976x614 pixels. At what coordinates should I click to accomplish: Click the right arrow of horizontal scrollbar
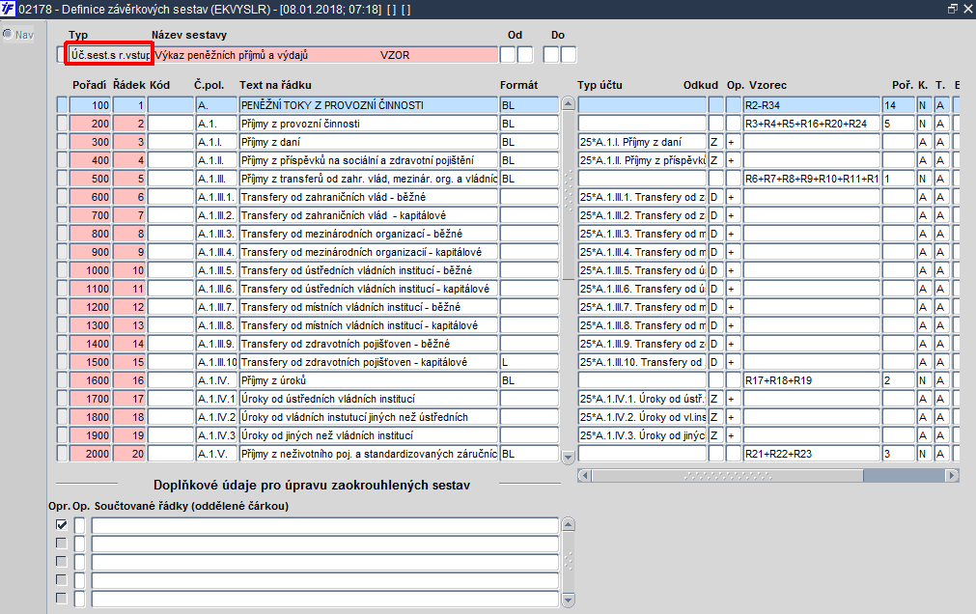click(952, 476)
